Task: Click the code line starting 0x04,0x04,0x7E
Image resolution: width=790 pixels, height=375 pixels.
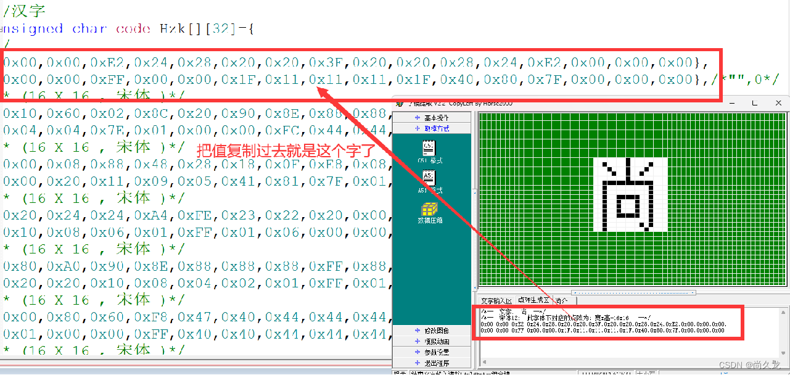Action: click(197, 130)
